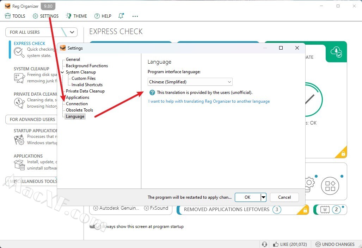
Task: Collapse the For All Users section
Action: 72,32
